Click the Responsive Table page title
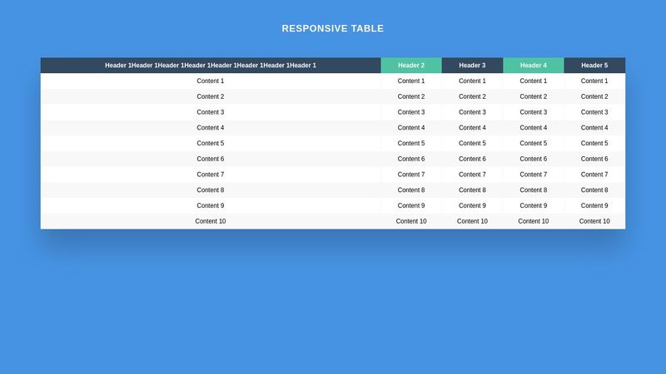The height and width of the screenshot is (374, 666). [x=333, y=28]
